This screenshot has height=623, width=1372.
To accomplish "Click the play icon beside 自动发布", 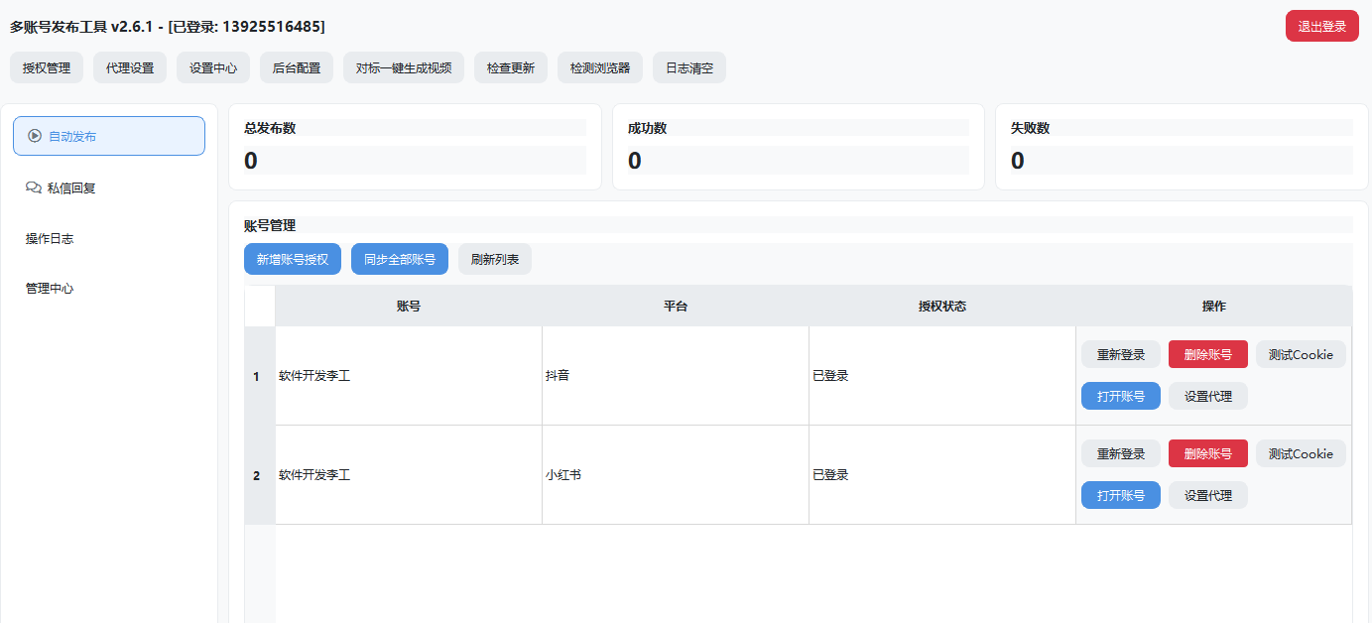I will 35,136.
